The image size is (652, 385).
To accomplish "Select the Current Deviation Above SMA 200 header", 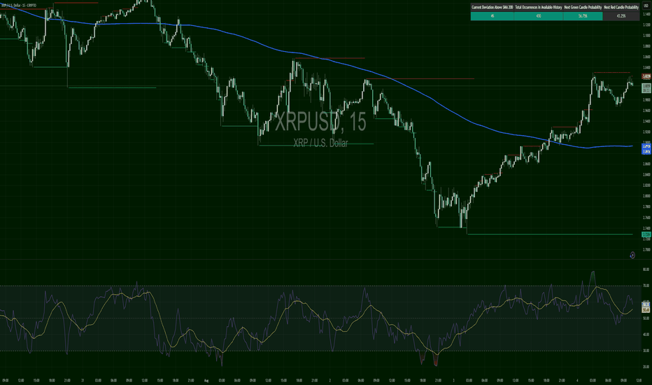I will (x=492, y=8).
